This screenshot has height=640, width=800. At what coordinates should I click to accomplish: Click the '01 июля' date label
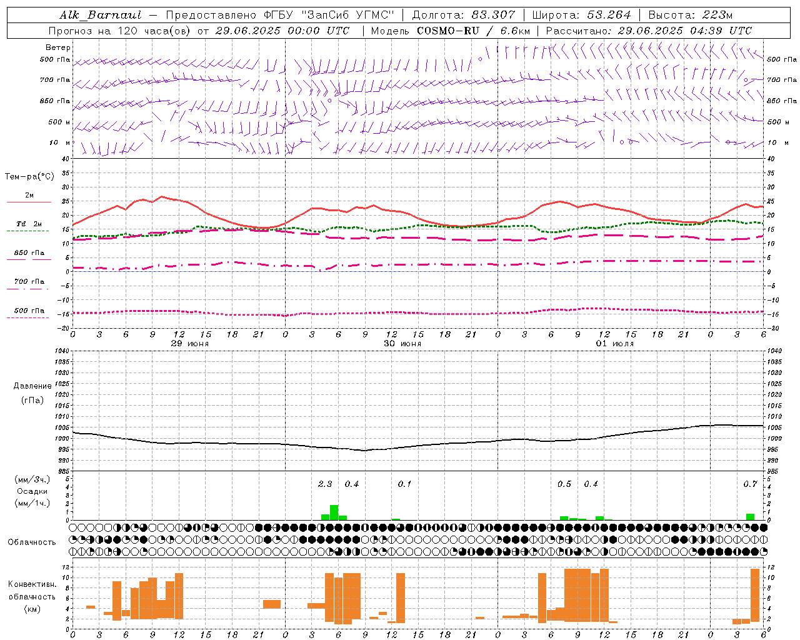614,344
